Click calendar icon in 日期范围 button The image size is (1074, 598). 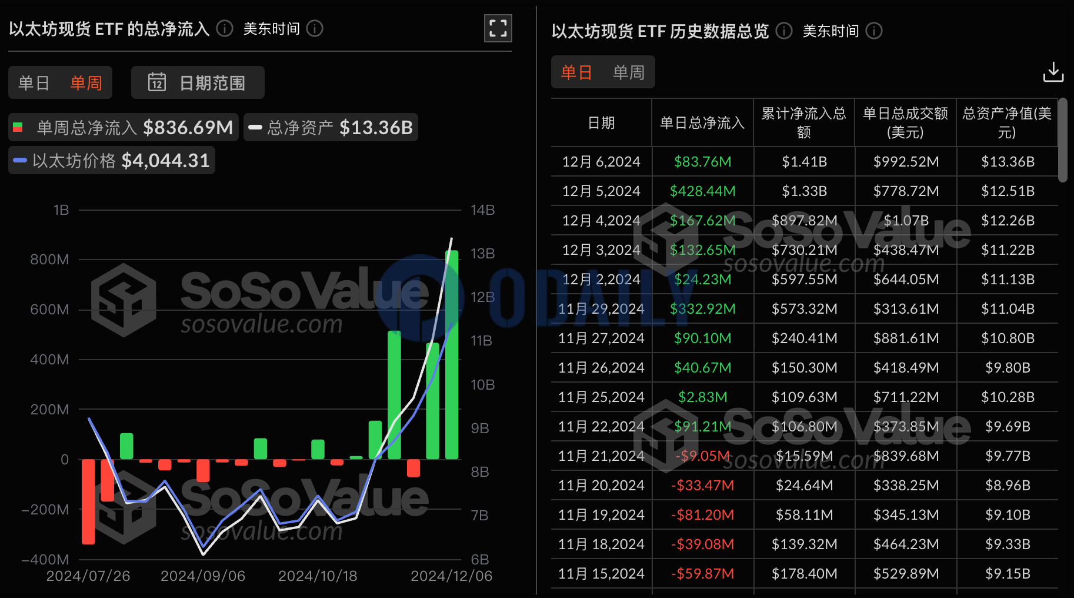click(x=157, y=82)
